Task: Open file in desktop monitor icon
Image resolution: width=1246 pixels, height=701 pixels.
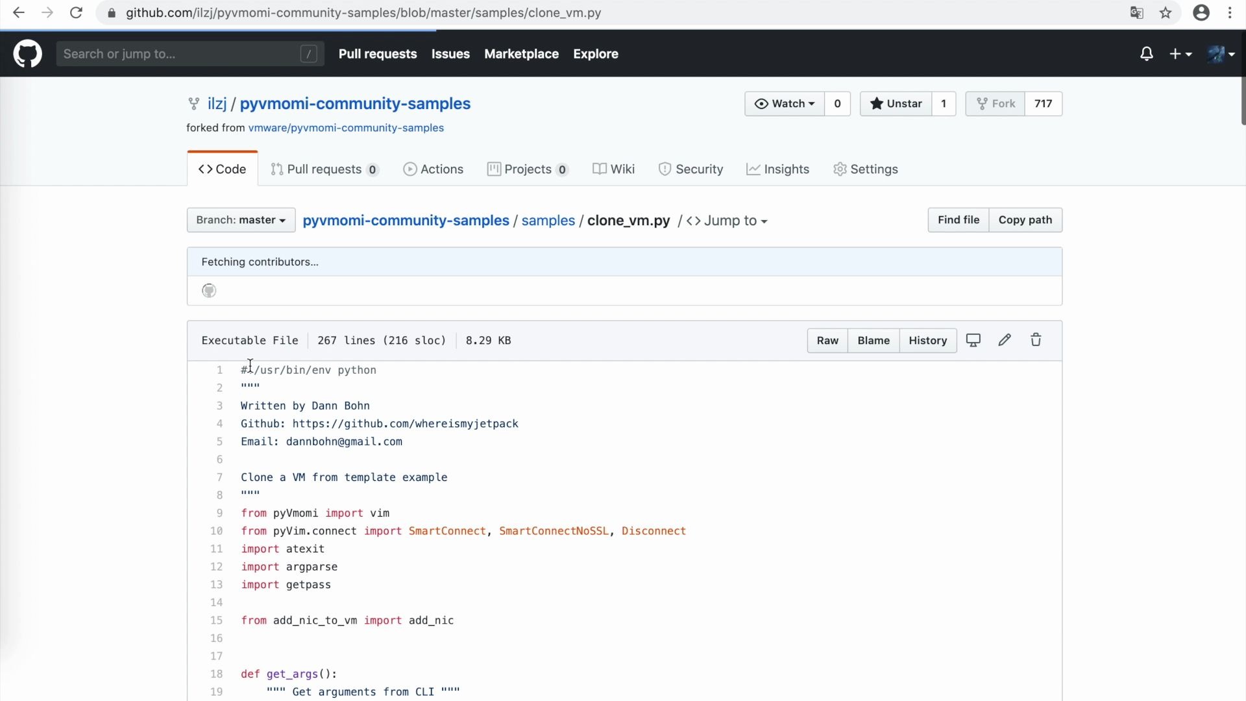Action: [x=973, y=340]
